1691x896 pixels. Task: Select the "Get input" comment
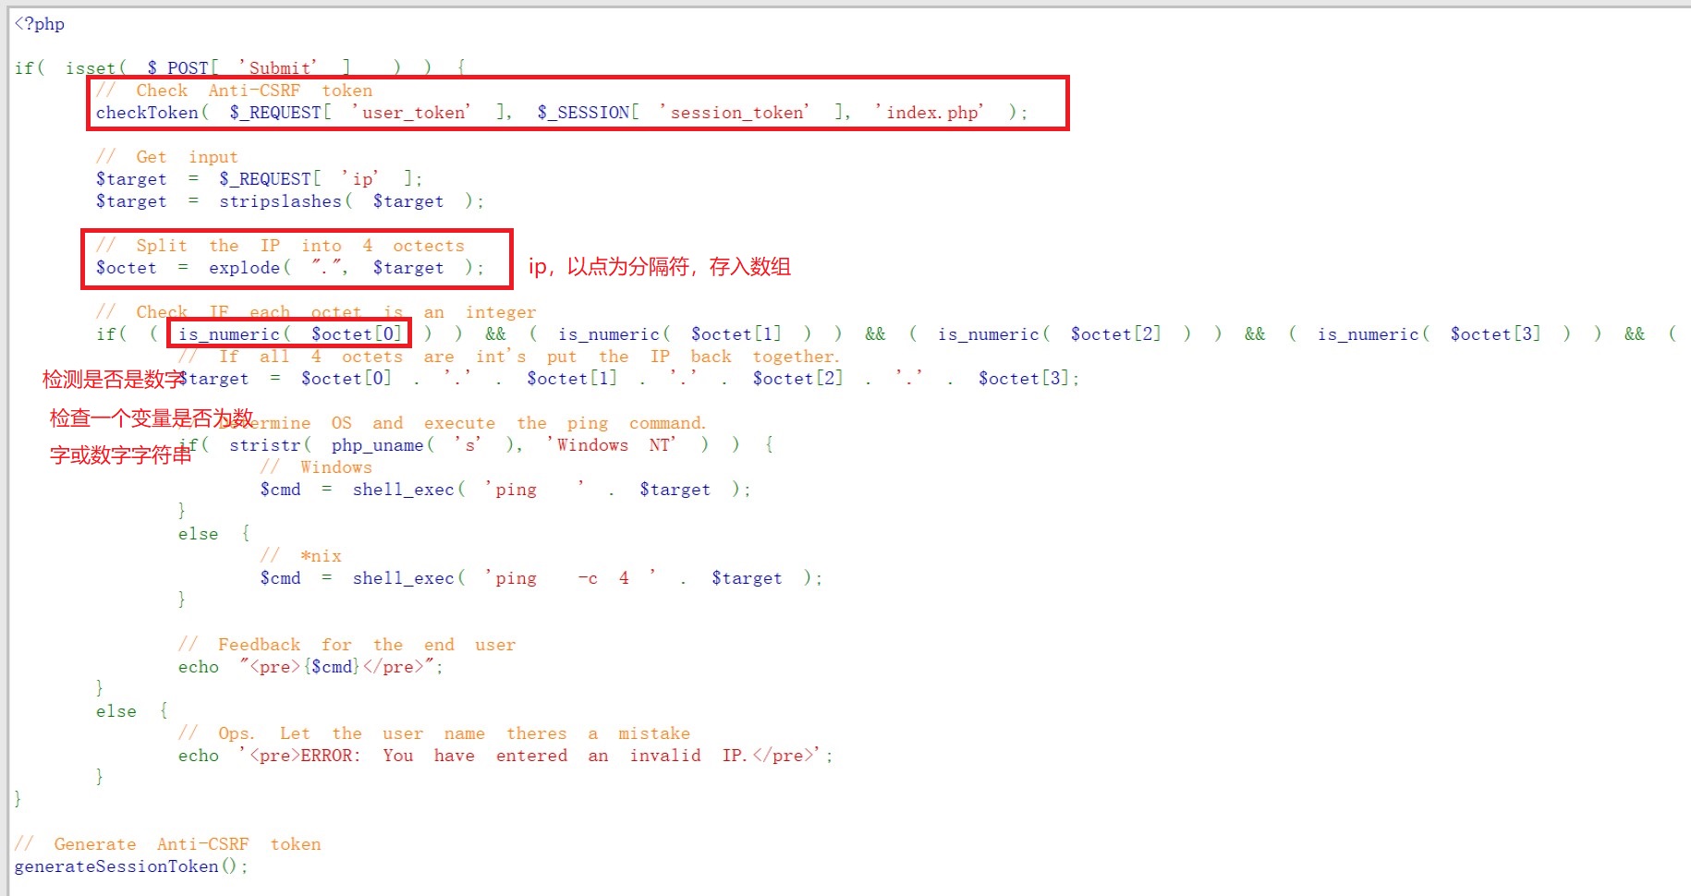[167, 157]
